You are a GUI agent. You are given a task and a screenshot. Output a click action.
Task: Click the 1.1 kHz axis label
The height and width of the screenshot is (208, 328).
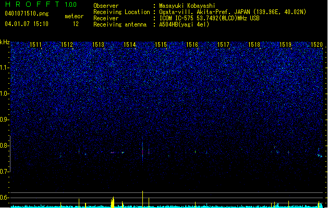(x=5, y=68)
